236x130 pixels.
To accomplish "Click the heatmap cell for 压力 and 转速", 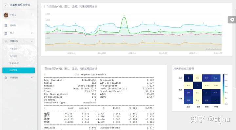I will (x=206, y=78).
